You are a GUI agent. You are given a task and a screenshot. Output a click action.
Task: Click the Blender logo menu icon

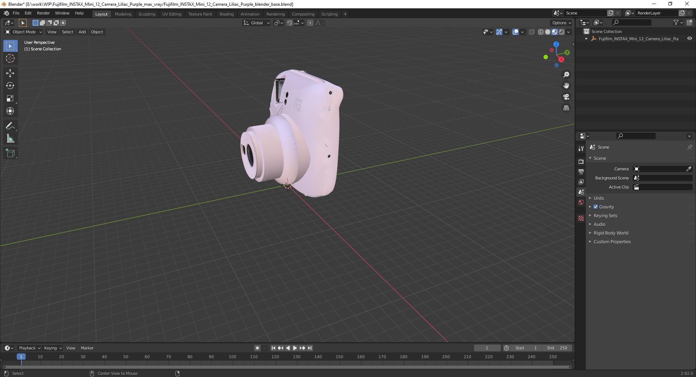tap(6, 13)
